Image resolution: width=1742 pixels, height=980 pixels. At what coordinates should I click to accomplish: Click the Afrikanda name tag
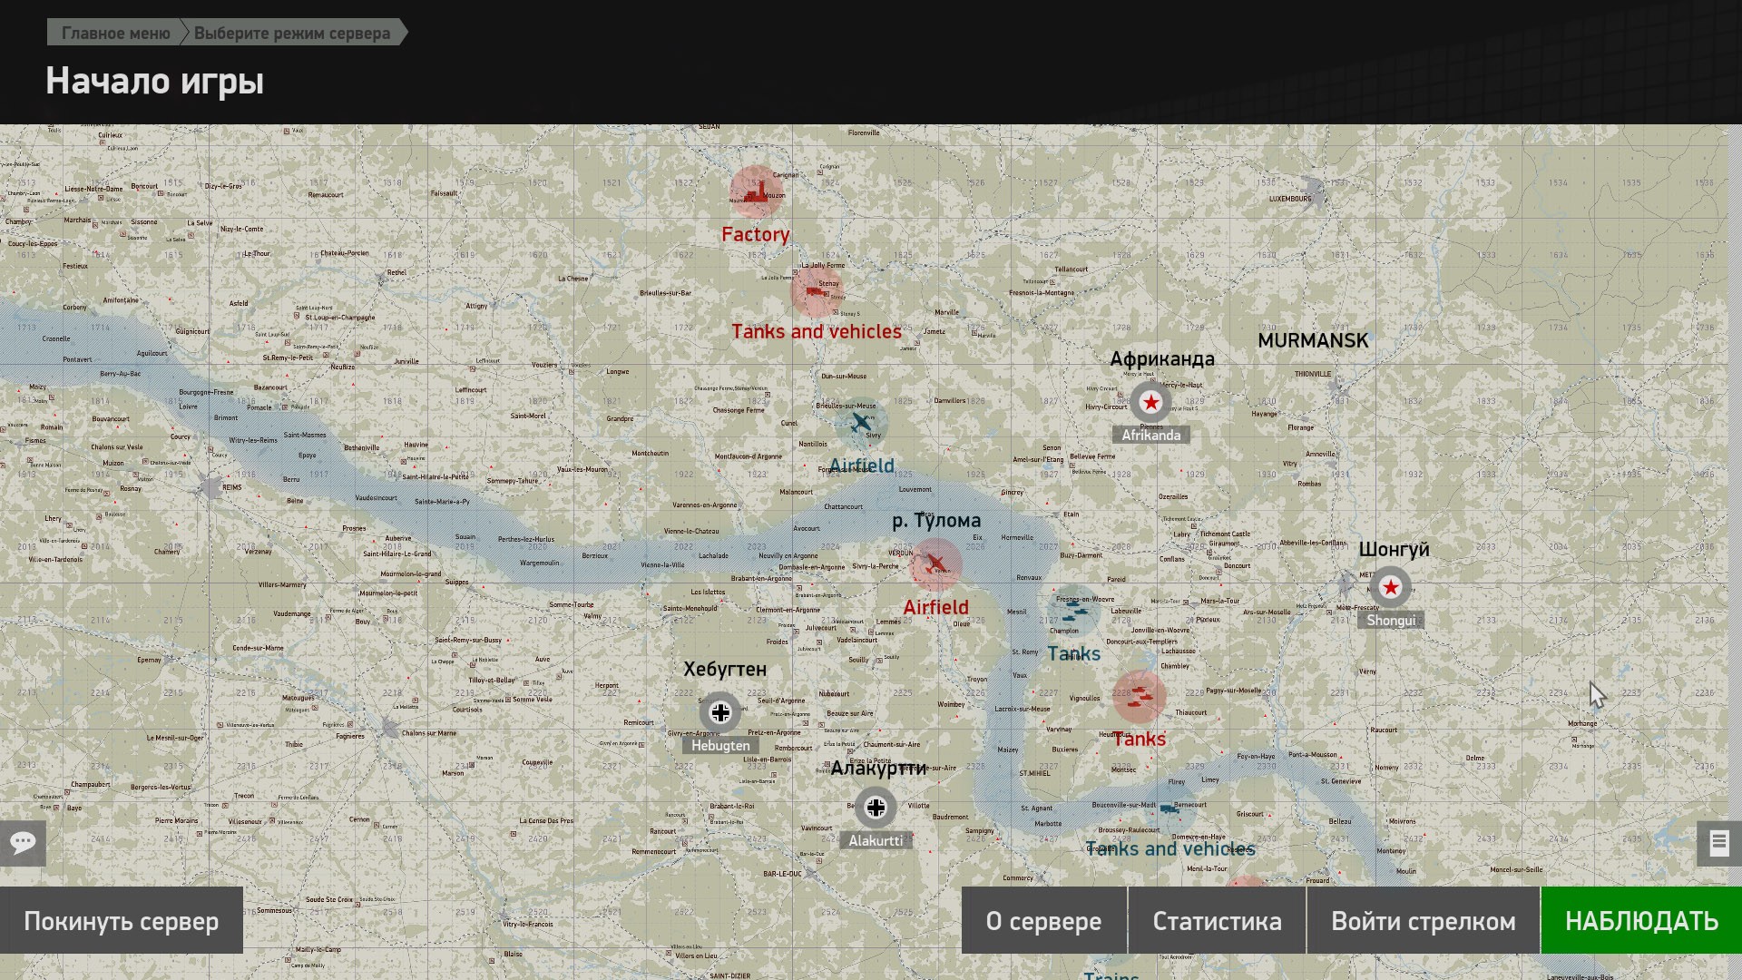point(1151,436)
